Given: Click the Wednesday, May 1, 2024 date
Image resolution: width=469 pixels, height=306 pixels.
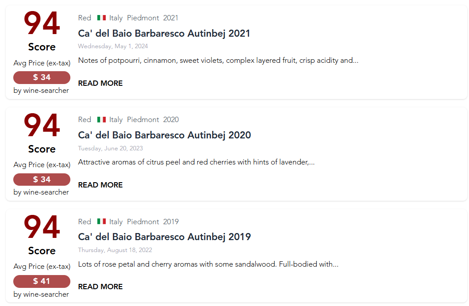Looking at the screenshot, I should tap(113, 46).
